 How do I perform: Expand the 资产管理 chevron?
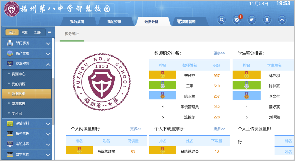point(48,54)
